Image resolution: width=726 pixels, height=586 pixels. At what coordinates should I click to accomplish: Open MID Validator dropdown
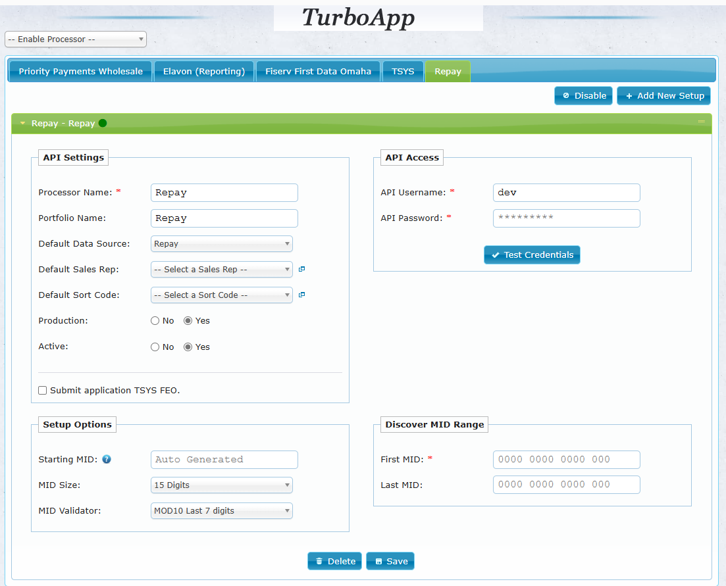pos(221,510)
